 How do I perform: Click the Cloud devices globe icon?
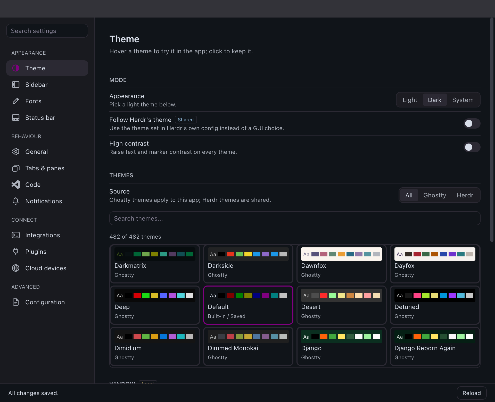coord(16,268)
